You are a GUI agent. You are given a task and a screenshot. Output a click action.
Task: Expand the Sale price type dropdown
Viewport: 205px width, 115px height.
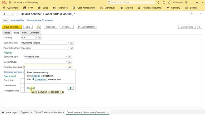67,57
